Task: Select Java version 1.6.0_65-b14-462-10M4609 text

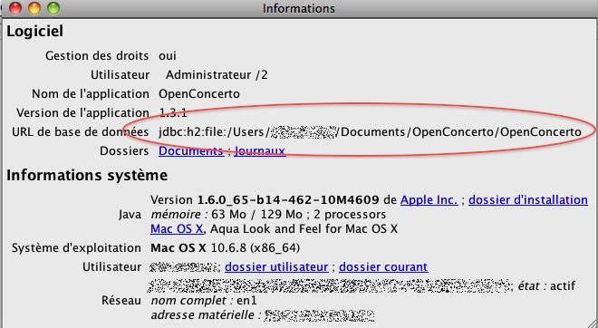Action: point(288,200)
